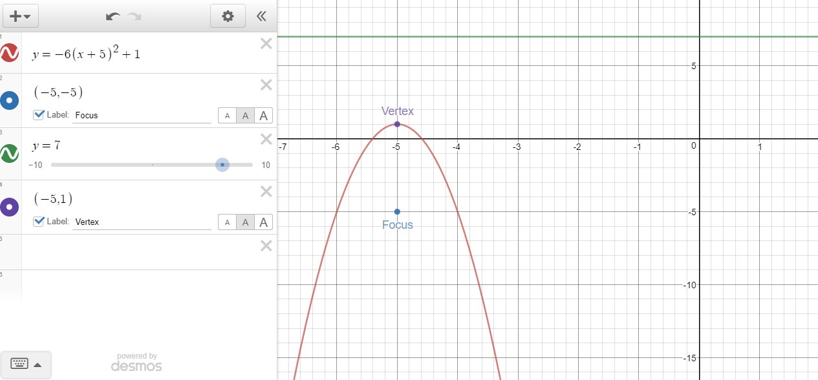
Task: Delete the (-5,-5) point expression
Action: click(x=266, y=85)
